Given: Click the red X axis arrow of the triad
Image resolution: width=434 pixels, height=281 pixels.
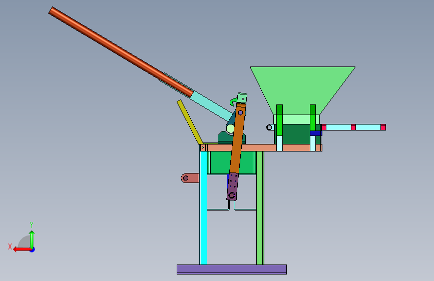Looking at the screenshot, I should [22, 249].
